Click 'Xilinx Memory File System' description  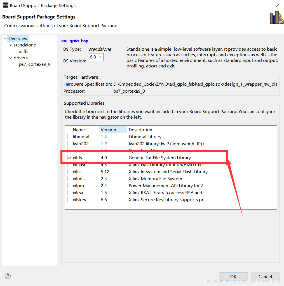point(155,179)
